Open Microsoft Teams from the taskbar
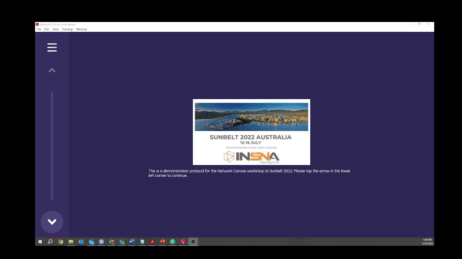 (x=122, y=242)
